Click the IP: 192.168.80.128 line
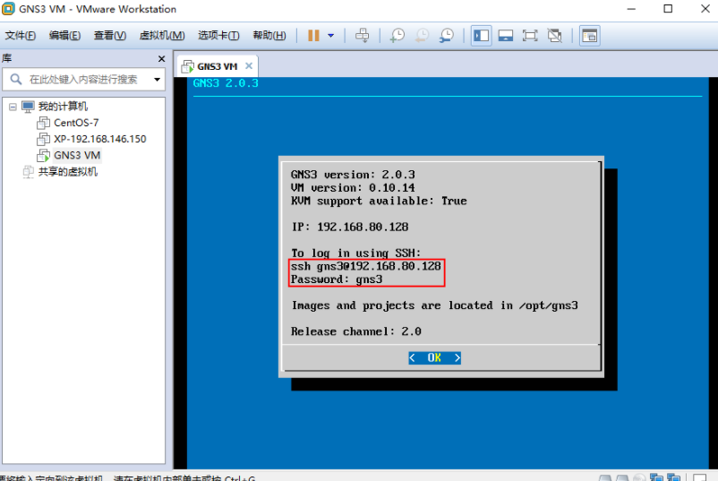This screenshot has height=481, width=718. pos(350,227)
